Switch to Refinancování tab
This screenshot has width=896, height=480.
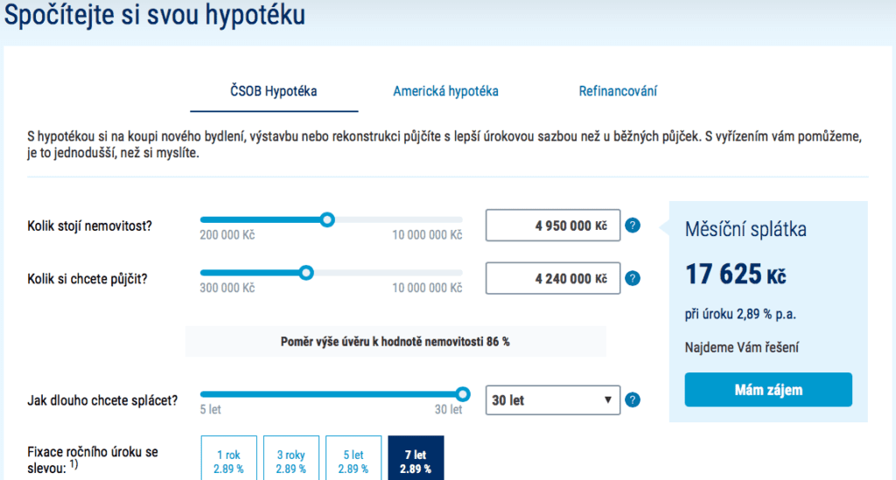point(618,91)
